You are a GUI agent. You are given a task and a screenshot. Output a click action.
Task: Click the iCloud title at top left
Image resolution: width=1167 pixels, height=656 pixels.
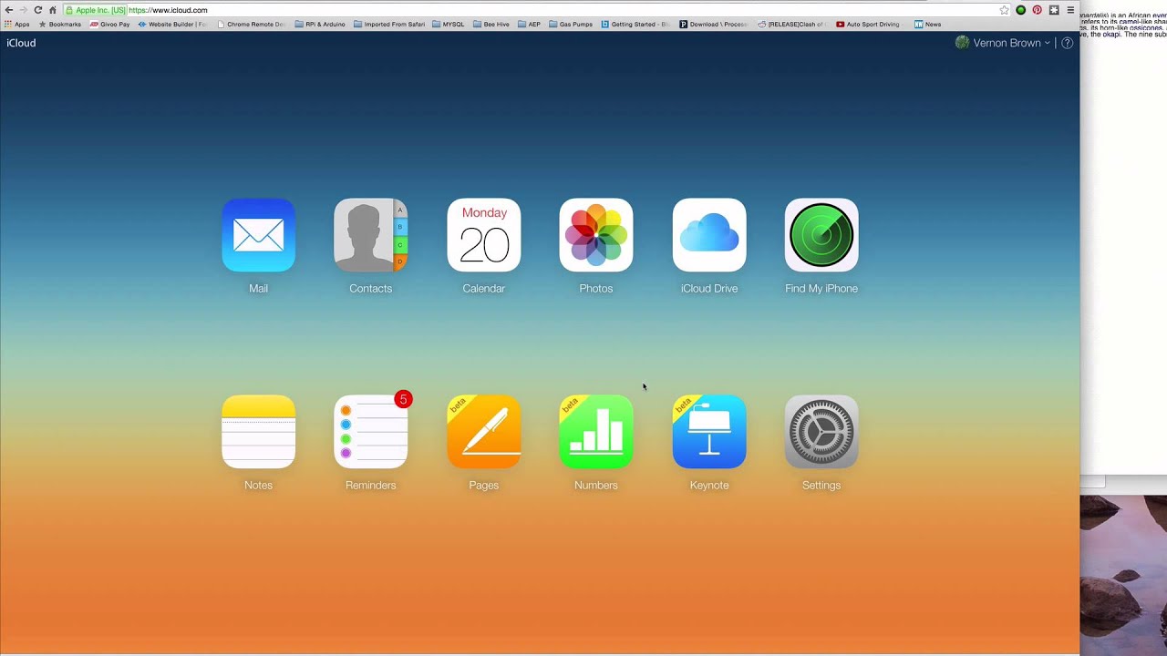(21, 43)
